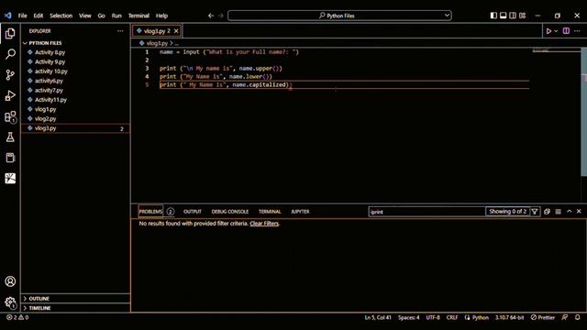This screenshot has height=330, width=587.
Task: Toggle Primary Side Bar layout icon
Action: coord(493,16)
